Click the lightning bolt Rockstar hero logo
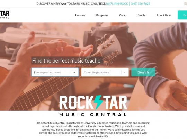 pos(93,103)
